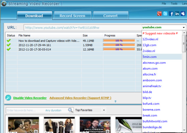This screenshot has height=133, width=187.
Task: Select aniboom.com from the site list
Action: click(x=152, y=80)
